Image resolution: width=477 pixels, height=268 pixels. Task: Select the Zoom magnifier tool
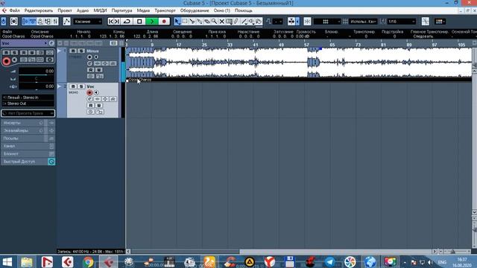pyautogui.click(x=214, y=22)
